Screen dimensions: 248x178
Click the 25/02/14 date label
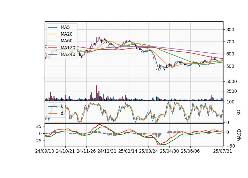point(128,151)
